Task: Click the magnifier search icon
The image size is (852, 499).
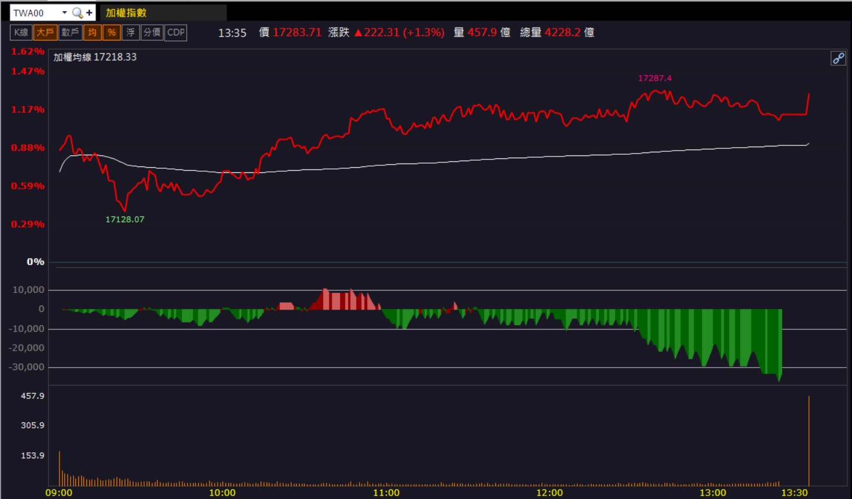Action: pos(77,12)
